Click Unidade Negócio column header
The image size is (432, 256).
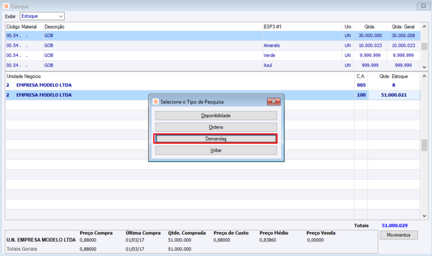(x=24, y=76)
